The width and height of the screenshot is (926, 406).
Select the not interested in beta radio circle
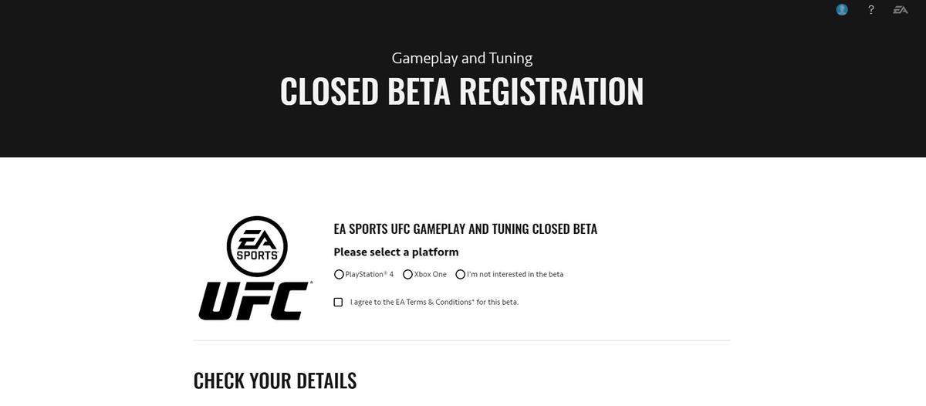point(461,274)
